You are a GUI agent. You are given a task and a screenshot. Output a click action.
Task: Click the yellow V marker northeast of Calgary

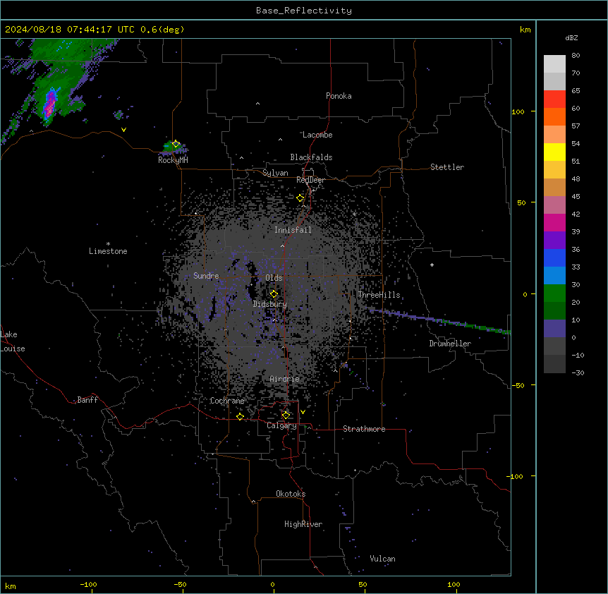303,412
